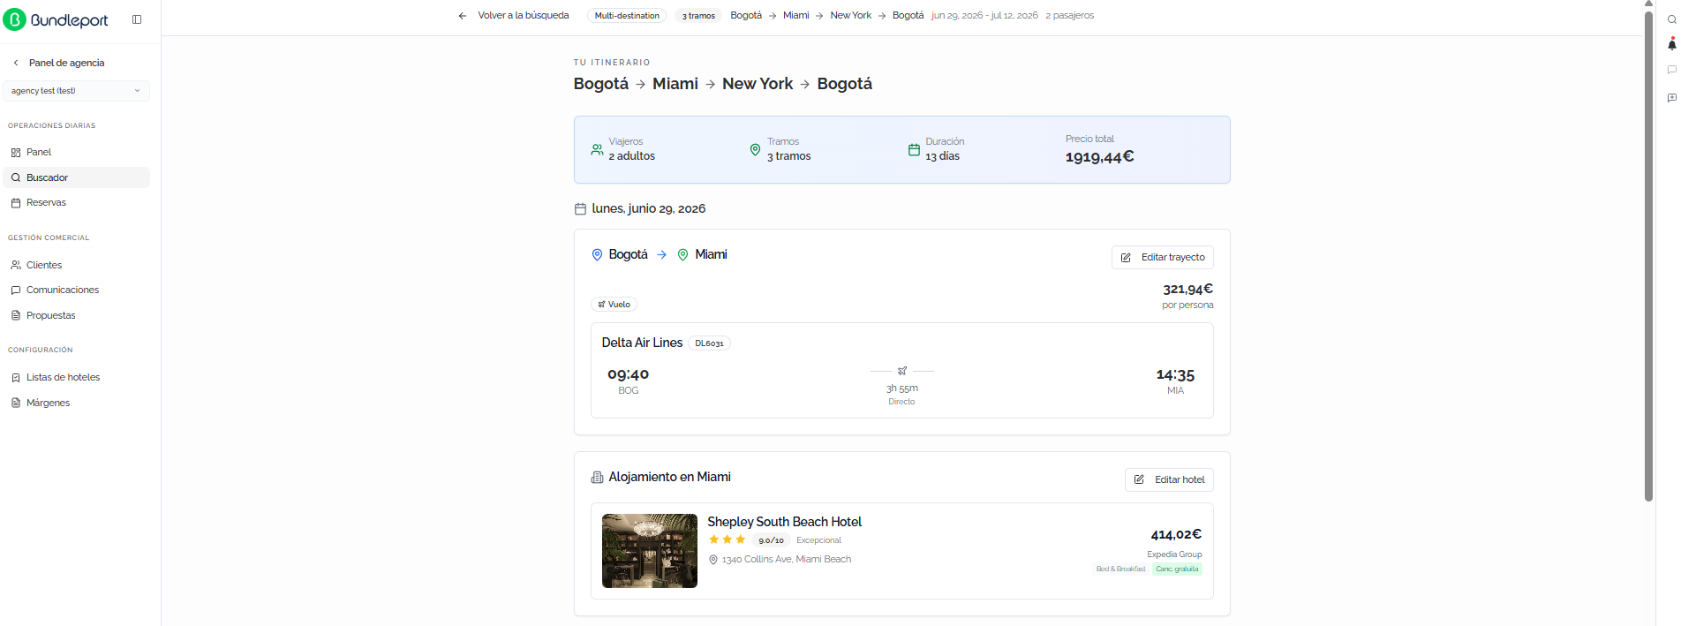Click the calendar icon beside lunes, junio 29
The width and height of the screenshot is (1681, 626).
coord(580,209)
